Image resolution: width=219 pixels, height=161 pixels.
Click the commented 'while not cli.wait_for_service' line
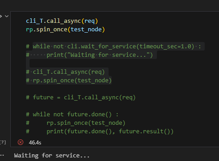[x=114, y=47]
